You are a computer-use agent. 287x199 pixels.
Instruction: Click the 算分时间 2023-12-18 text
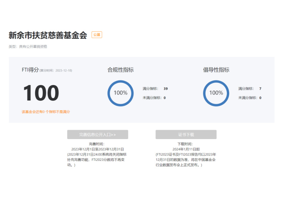[56, 71]
